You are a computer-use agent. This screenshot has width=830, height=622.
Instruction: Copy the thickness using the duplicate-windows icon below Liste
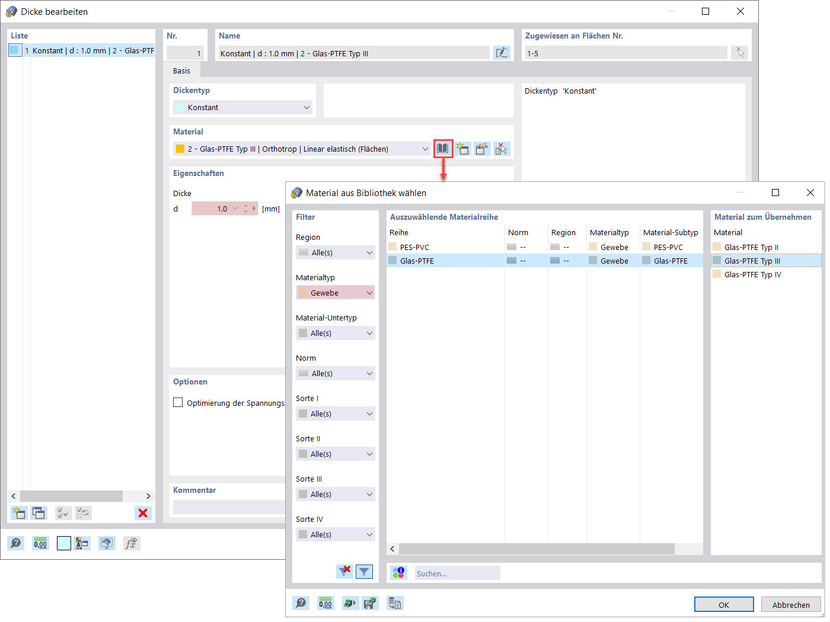click(39, 513)
